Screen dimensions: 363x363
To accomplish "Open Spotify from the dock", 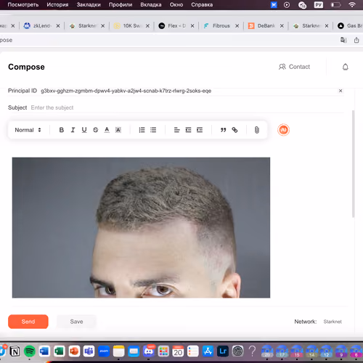I will click(x=30, y=351).
